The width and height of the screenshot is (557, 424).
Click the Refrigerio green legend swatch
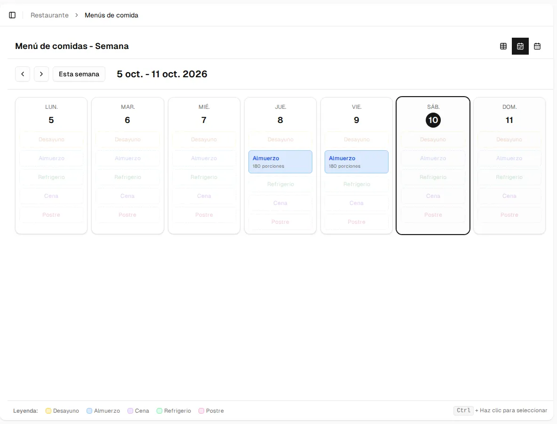click(159, 411)
